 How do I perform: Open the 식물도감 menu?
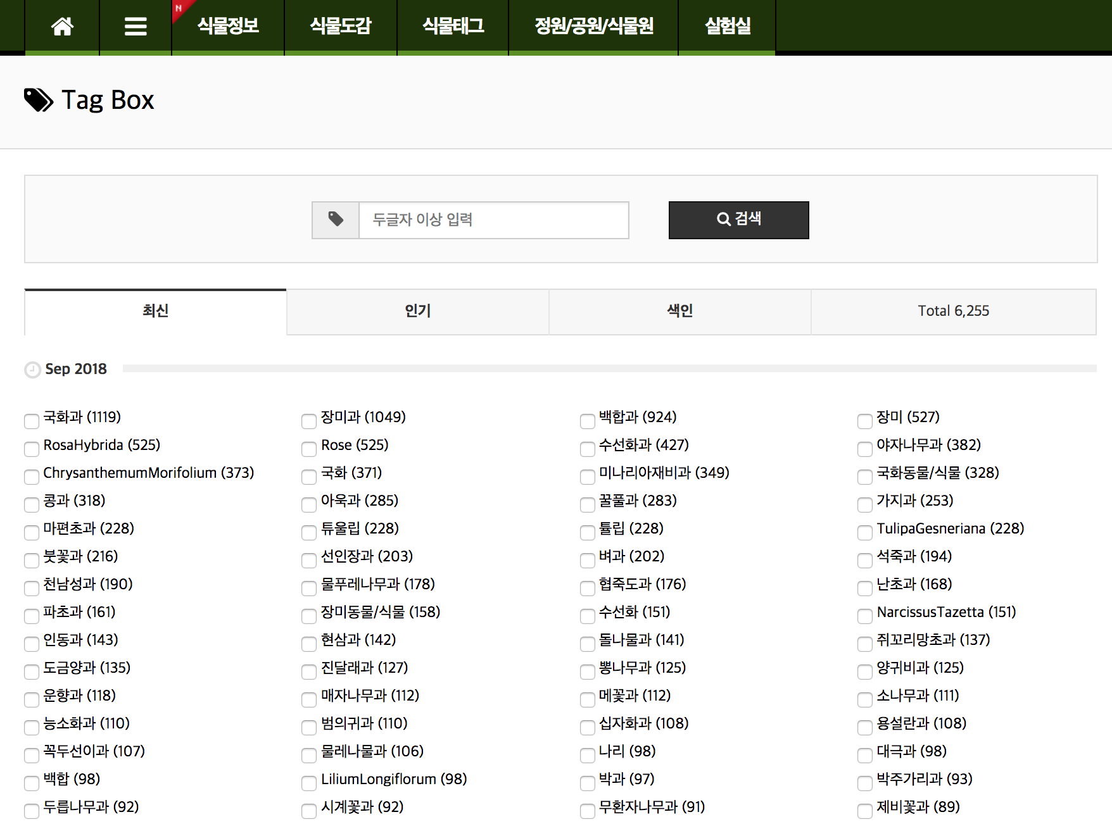coord(341,26)
